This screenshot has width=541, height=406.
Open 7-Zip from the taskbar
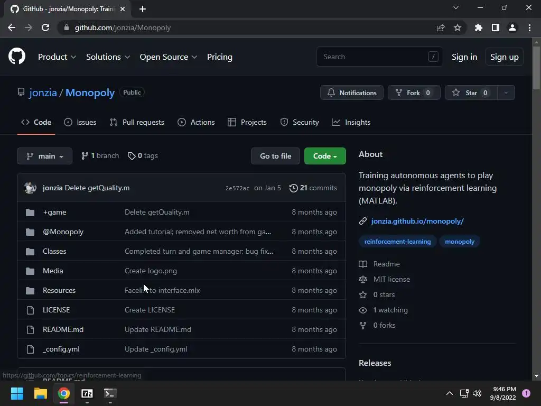[87, 393]
